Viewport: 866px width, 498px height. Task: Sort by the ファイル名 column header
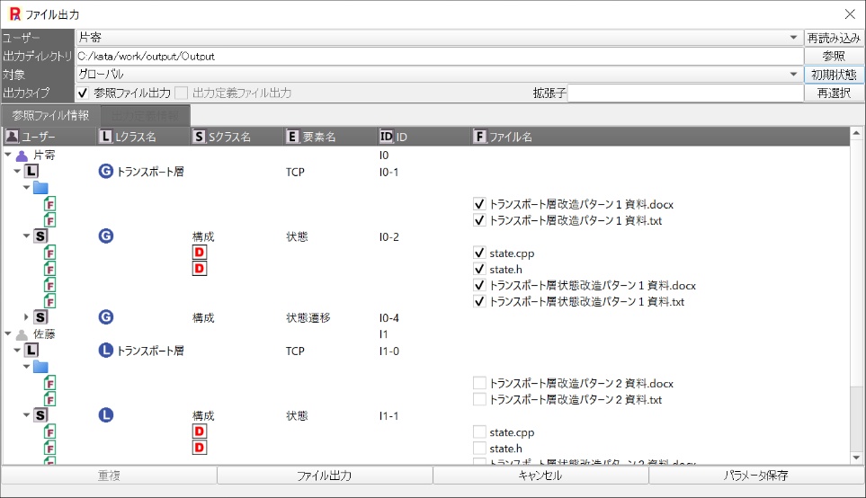pos(660,137)
